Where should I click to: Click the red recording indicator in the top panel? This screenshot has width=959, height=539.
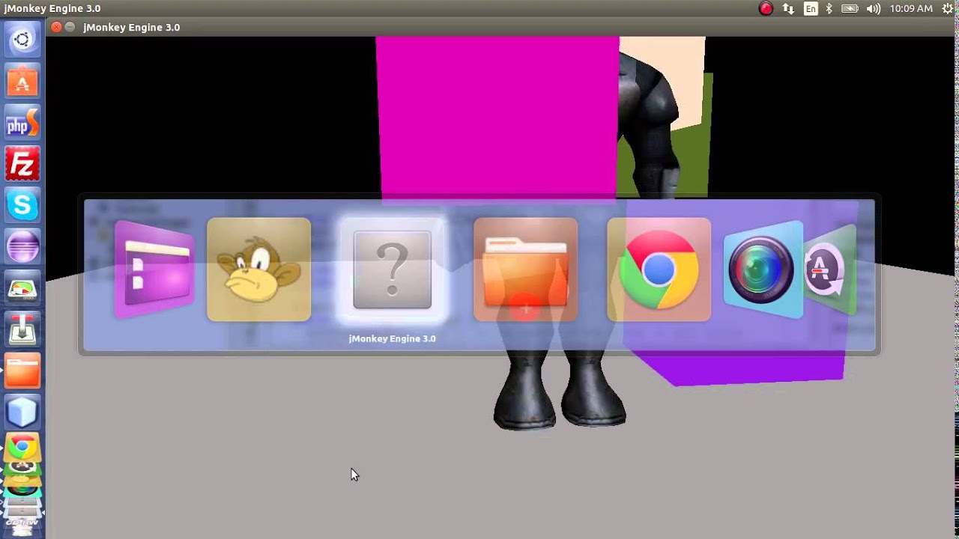click(766, 9)
